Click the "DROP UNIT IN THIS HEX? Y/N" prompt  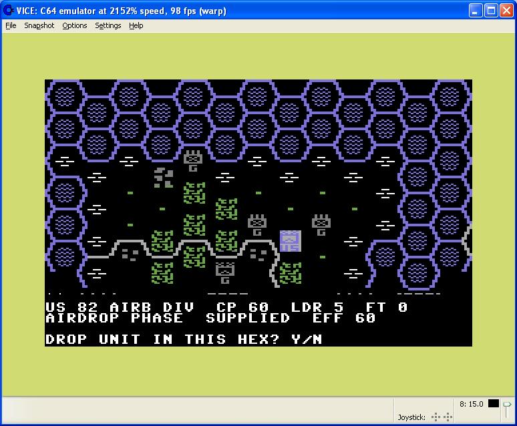184,339
